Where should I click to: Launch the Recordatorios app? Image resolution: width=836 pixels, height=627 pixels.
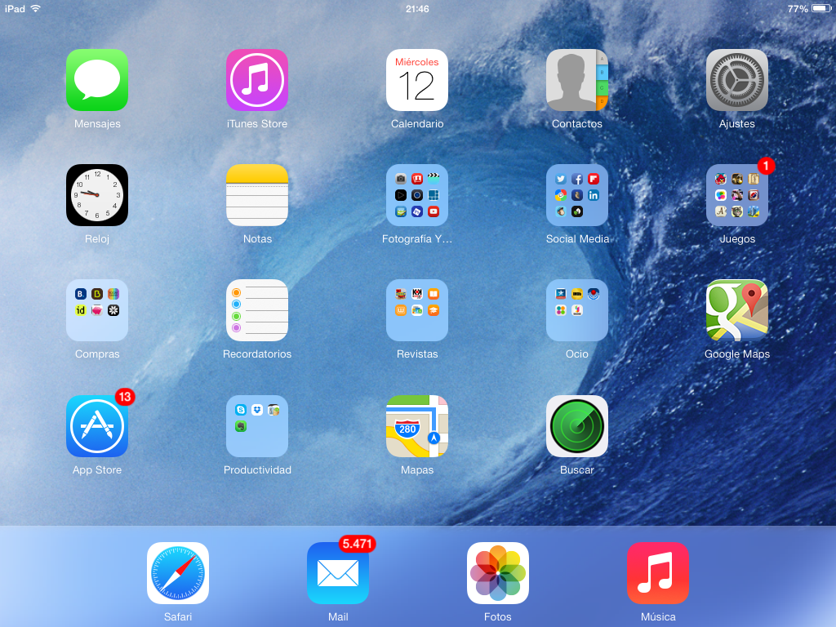point(257,310)
